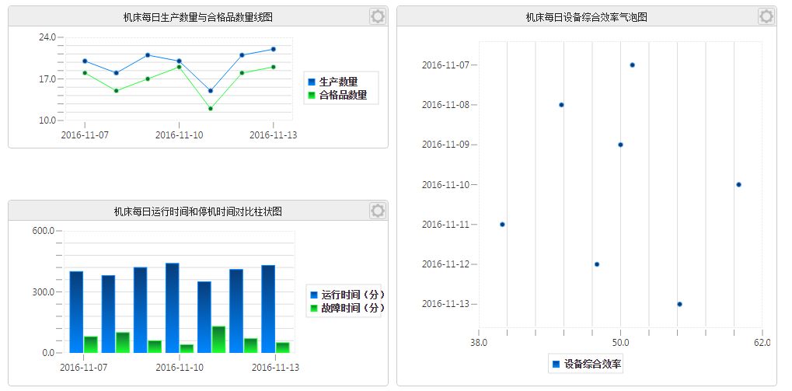Click the 17.0 axis value on line chart

pos(48,79)
